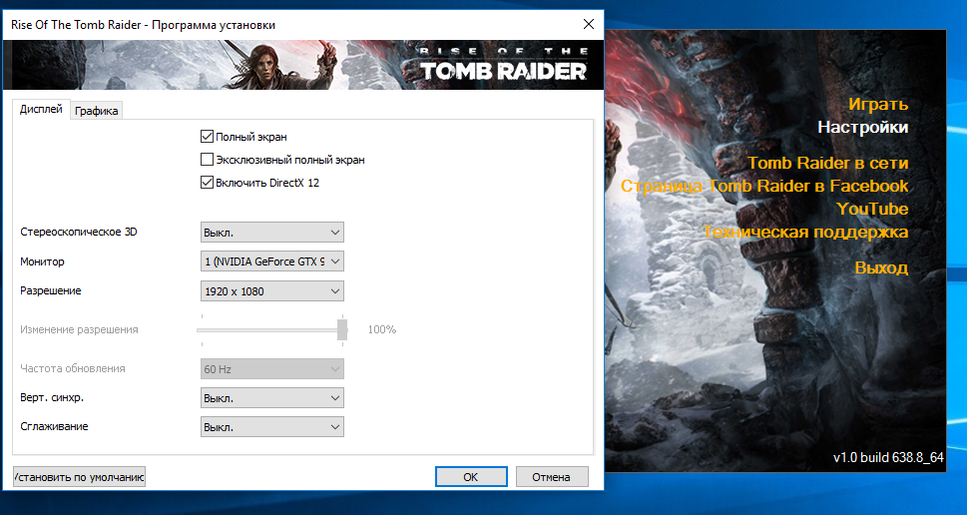The width and height of the screenshot is (967, 515).
Task: Switch to the Графика tab
Action: coord(96,111)
